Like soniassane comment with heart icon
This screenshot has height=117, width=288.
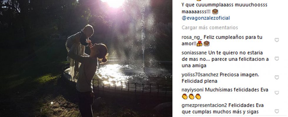(277, 59)
